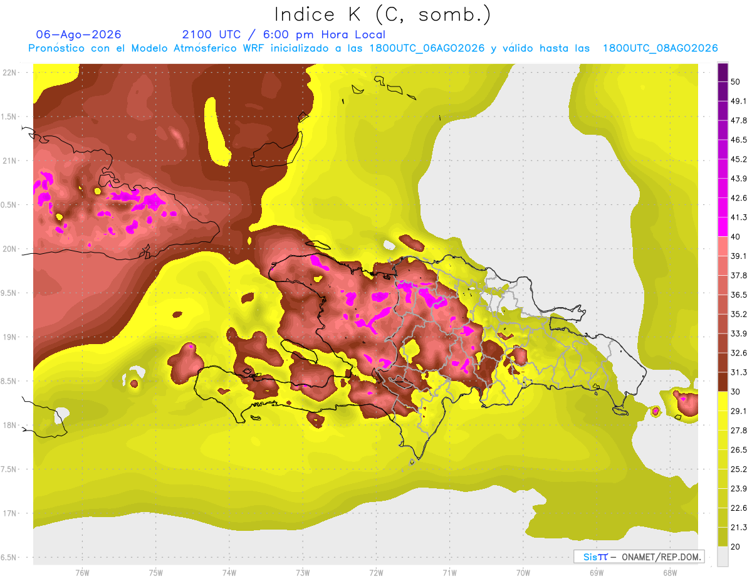Screen dimensions: 752x581
Task: Click the '20N' latitude axis label
Action: click(x=9, y=249)
